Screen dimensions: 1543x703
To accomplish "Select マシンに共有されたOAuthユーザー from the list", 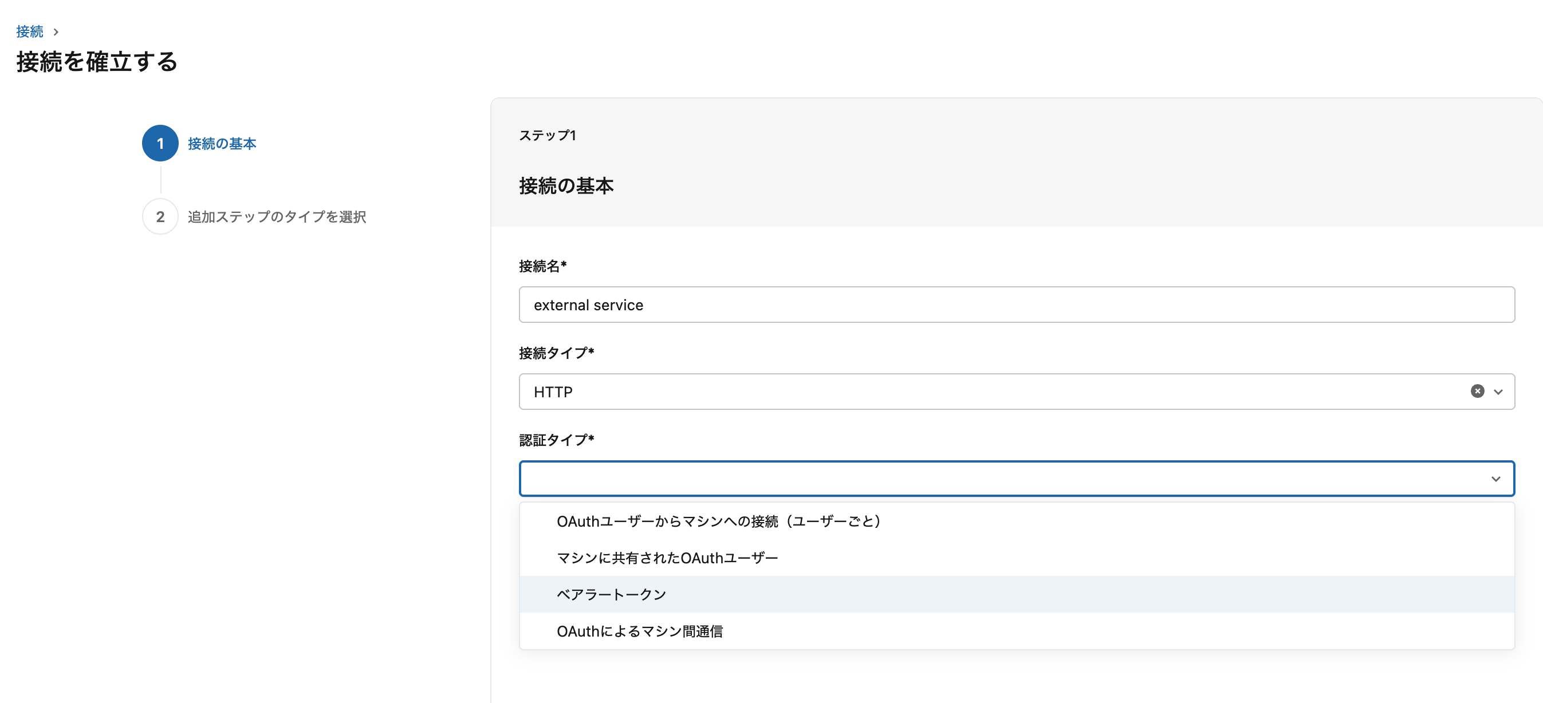I will [x=667, y=557].
